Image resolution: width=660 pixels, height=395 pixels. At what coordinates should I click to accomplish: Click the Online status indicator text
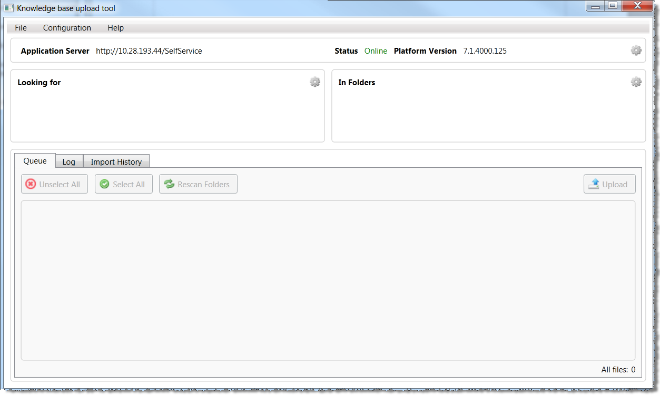376,51
